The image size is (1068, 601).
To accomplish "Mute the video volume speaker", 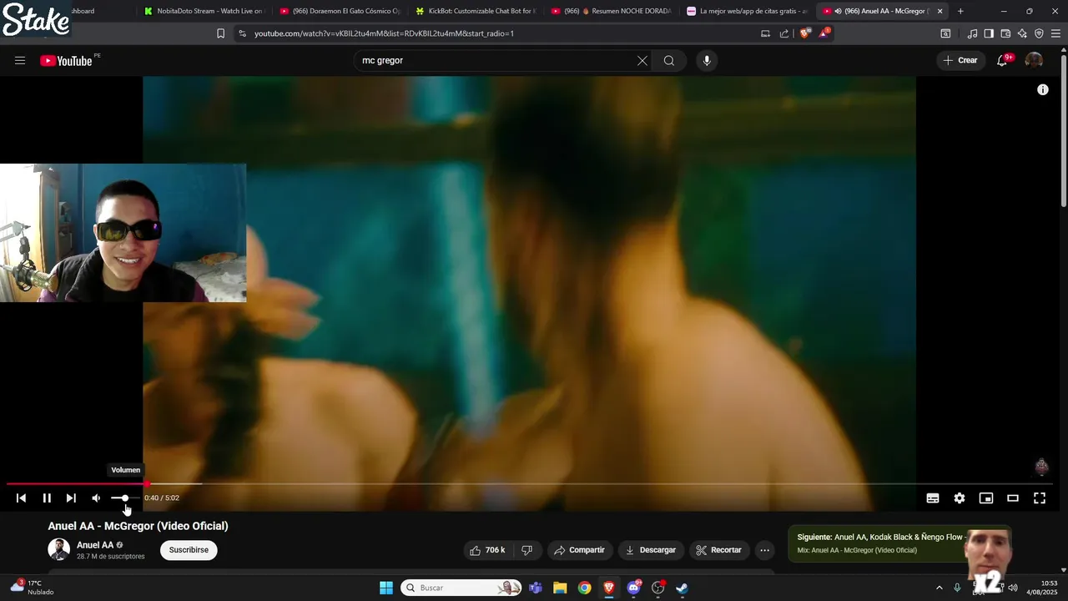I will (96, 498).
